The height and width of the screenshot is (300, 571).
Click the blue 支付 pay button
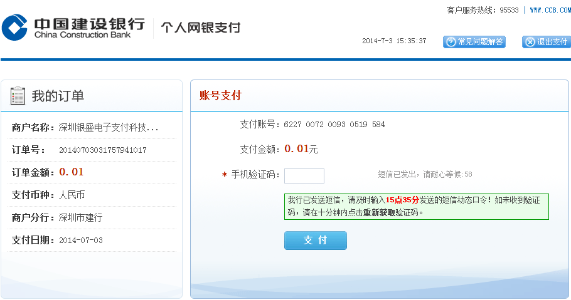tap(316, 241)
